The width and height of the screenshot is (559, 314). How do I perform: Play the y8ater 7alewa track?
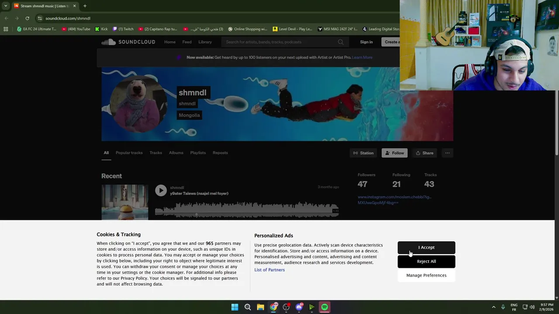161,190
